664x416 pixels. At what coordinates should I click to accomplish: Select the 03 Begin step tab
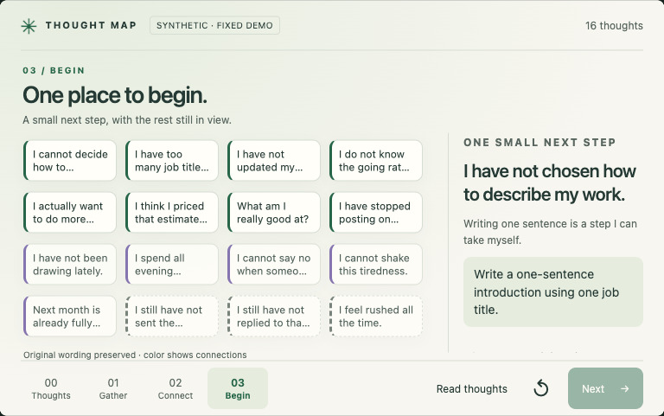(238, 388)
